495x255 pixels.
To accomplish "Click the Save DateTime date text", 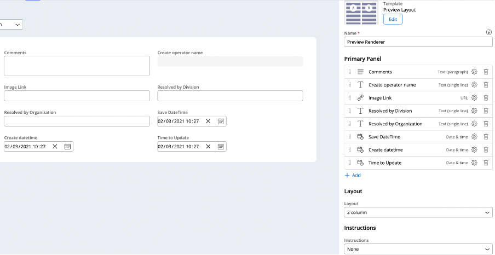I will 179,121.
